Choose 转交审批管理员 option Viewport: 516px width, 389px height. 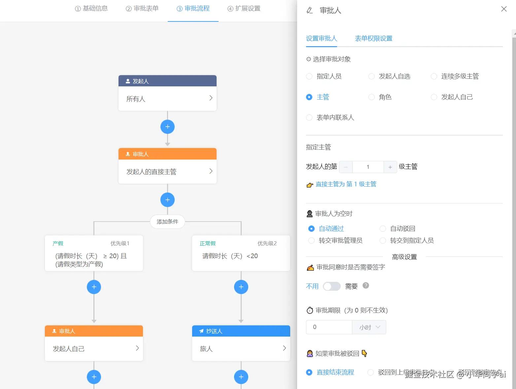pos(335,241)
